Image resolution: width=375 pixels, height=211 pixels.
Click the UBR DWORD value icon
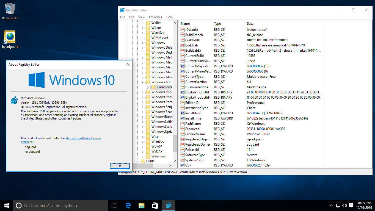[x=183, y=165]
